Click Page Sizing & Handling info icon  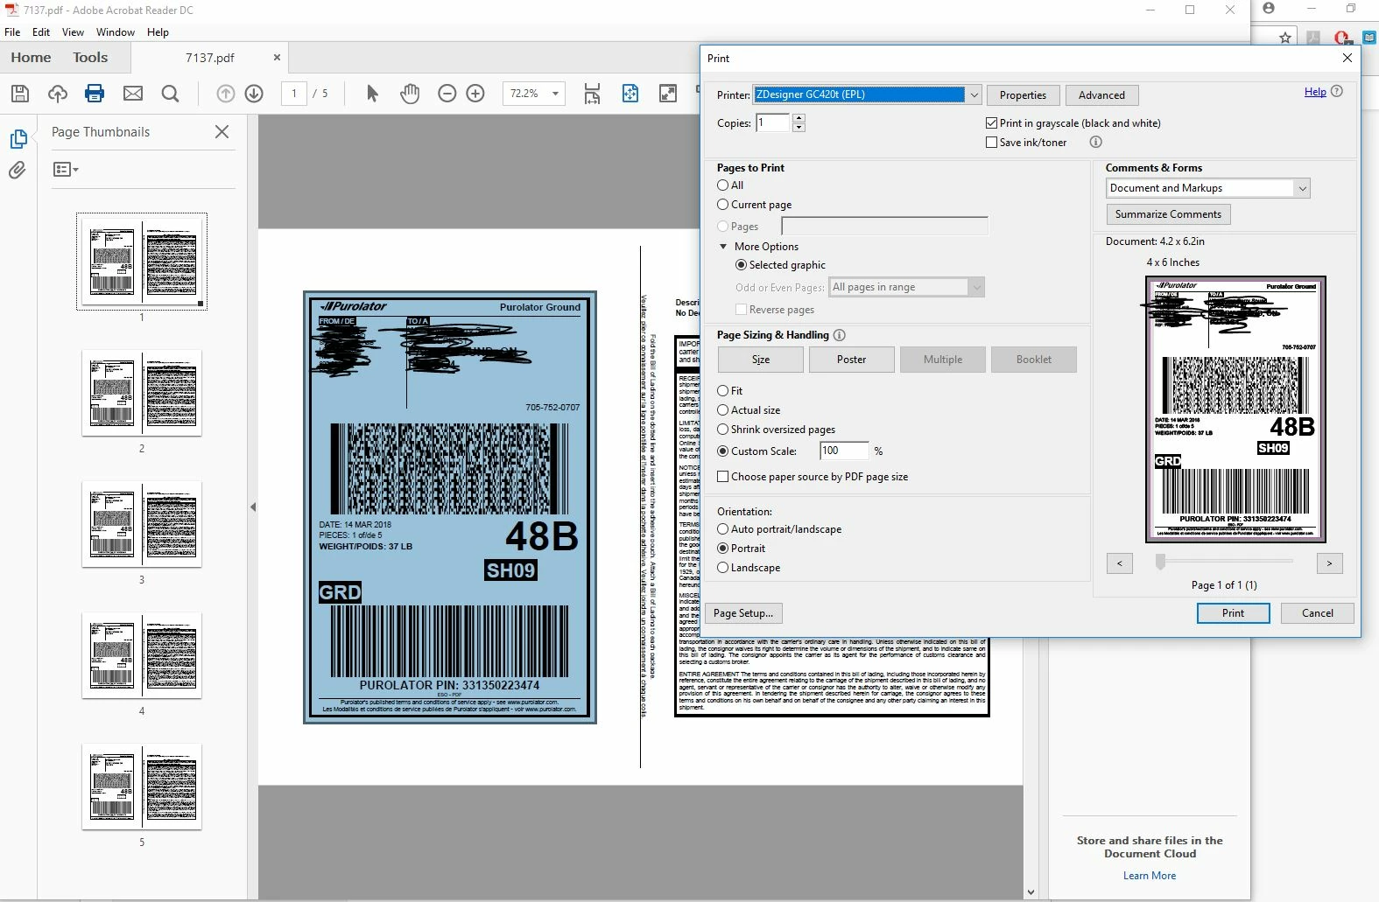coord(840,335)
